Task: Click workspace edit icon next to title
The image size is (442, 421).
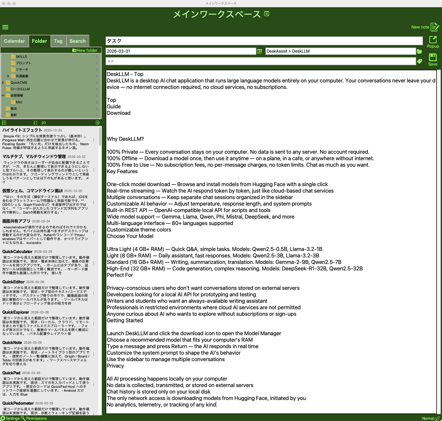Action: (267, 14)
